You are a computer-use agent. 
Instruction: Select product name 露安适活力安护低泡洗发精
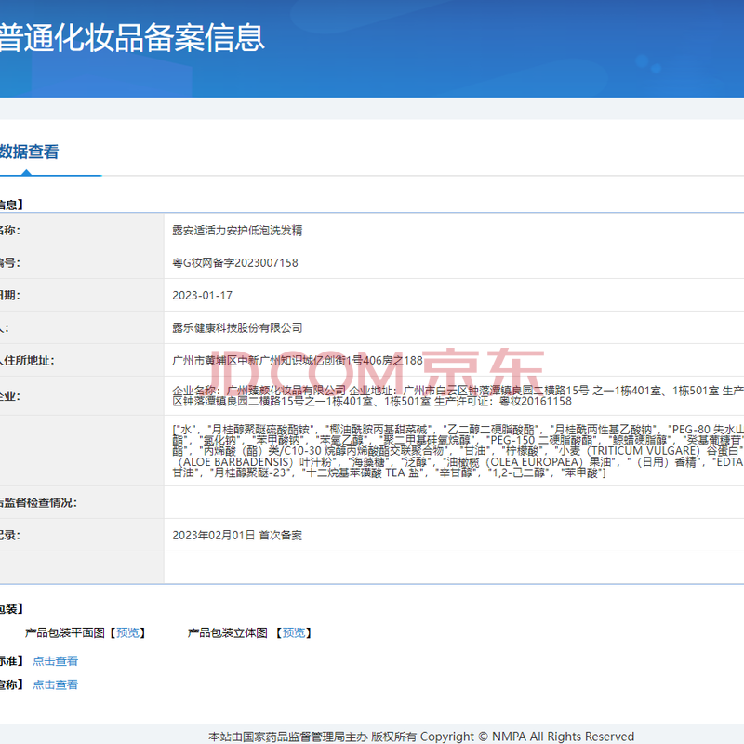pos(237,230)
